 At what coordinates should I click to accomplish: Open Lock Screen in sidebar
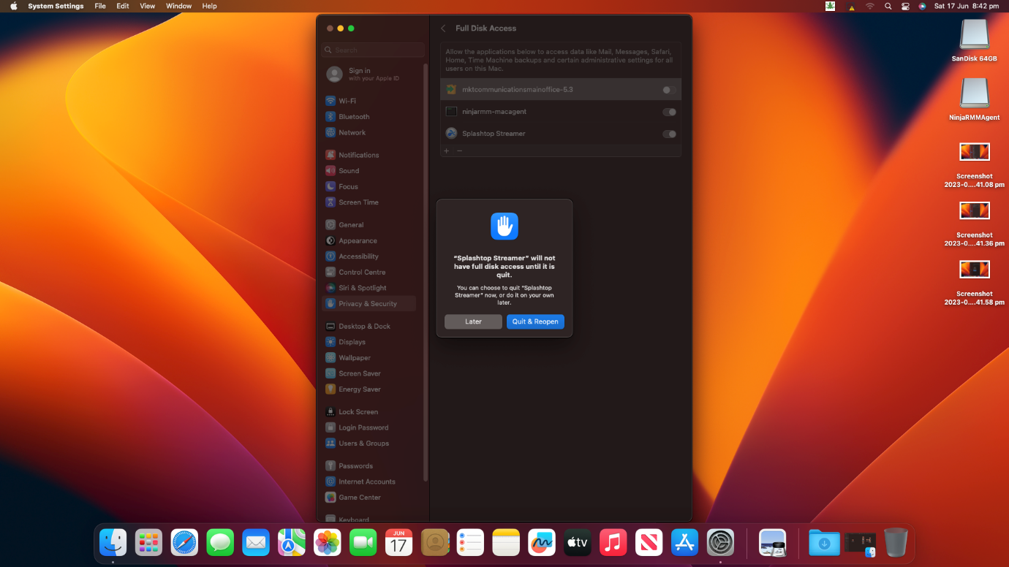(x=369, y=412)
